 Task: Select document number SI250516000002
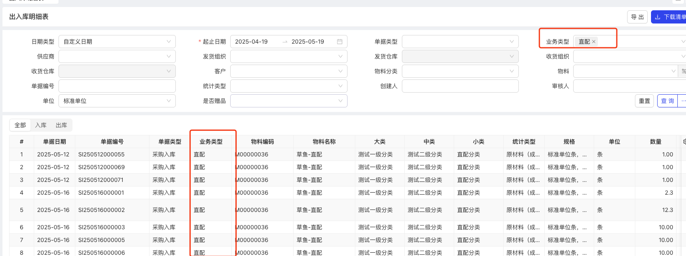pos(101,210)
